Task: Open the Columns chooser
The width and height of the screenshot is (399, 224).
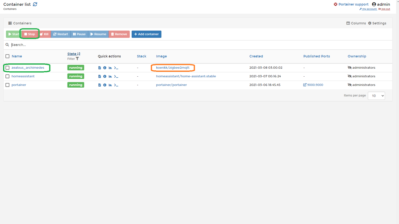Action: coord(356,23)
